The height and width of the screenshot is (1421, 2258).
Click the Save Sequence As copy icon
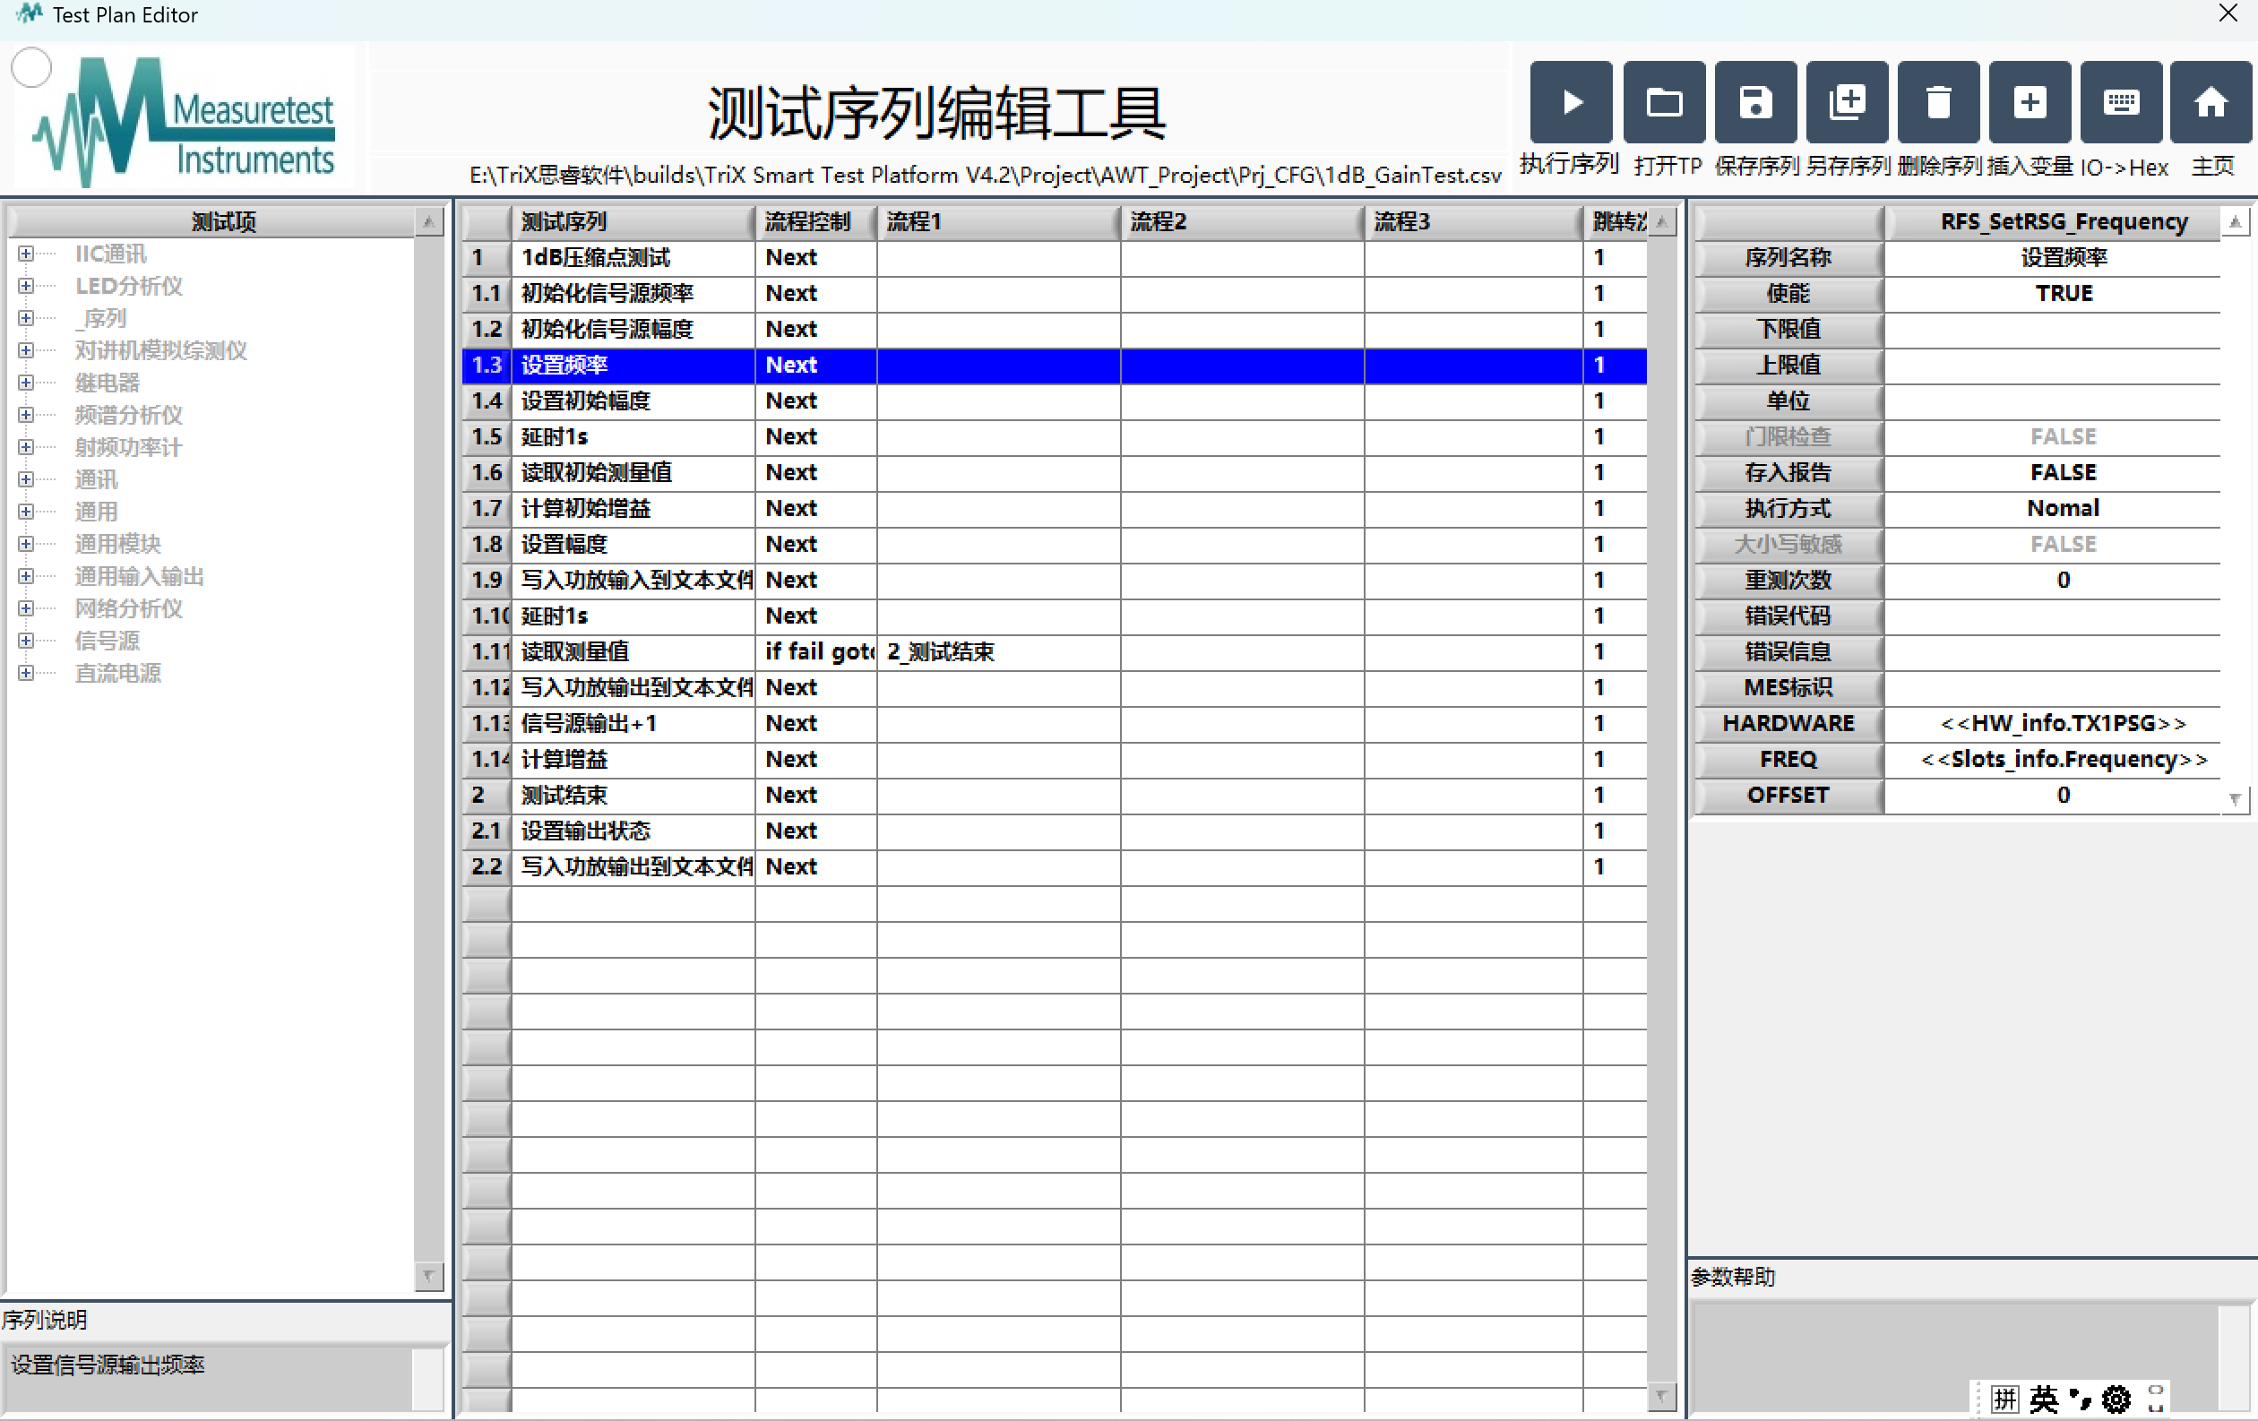click(x=1847, y=102)
